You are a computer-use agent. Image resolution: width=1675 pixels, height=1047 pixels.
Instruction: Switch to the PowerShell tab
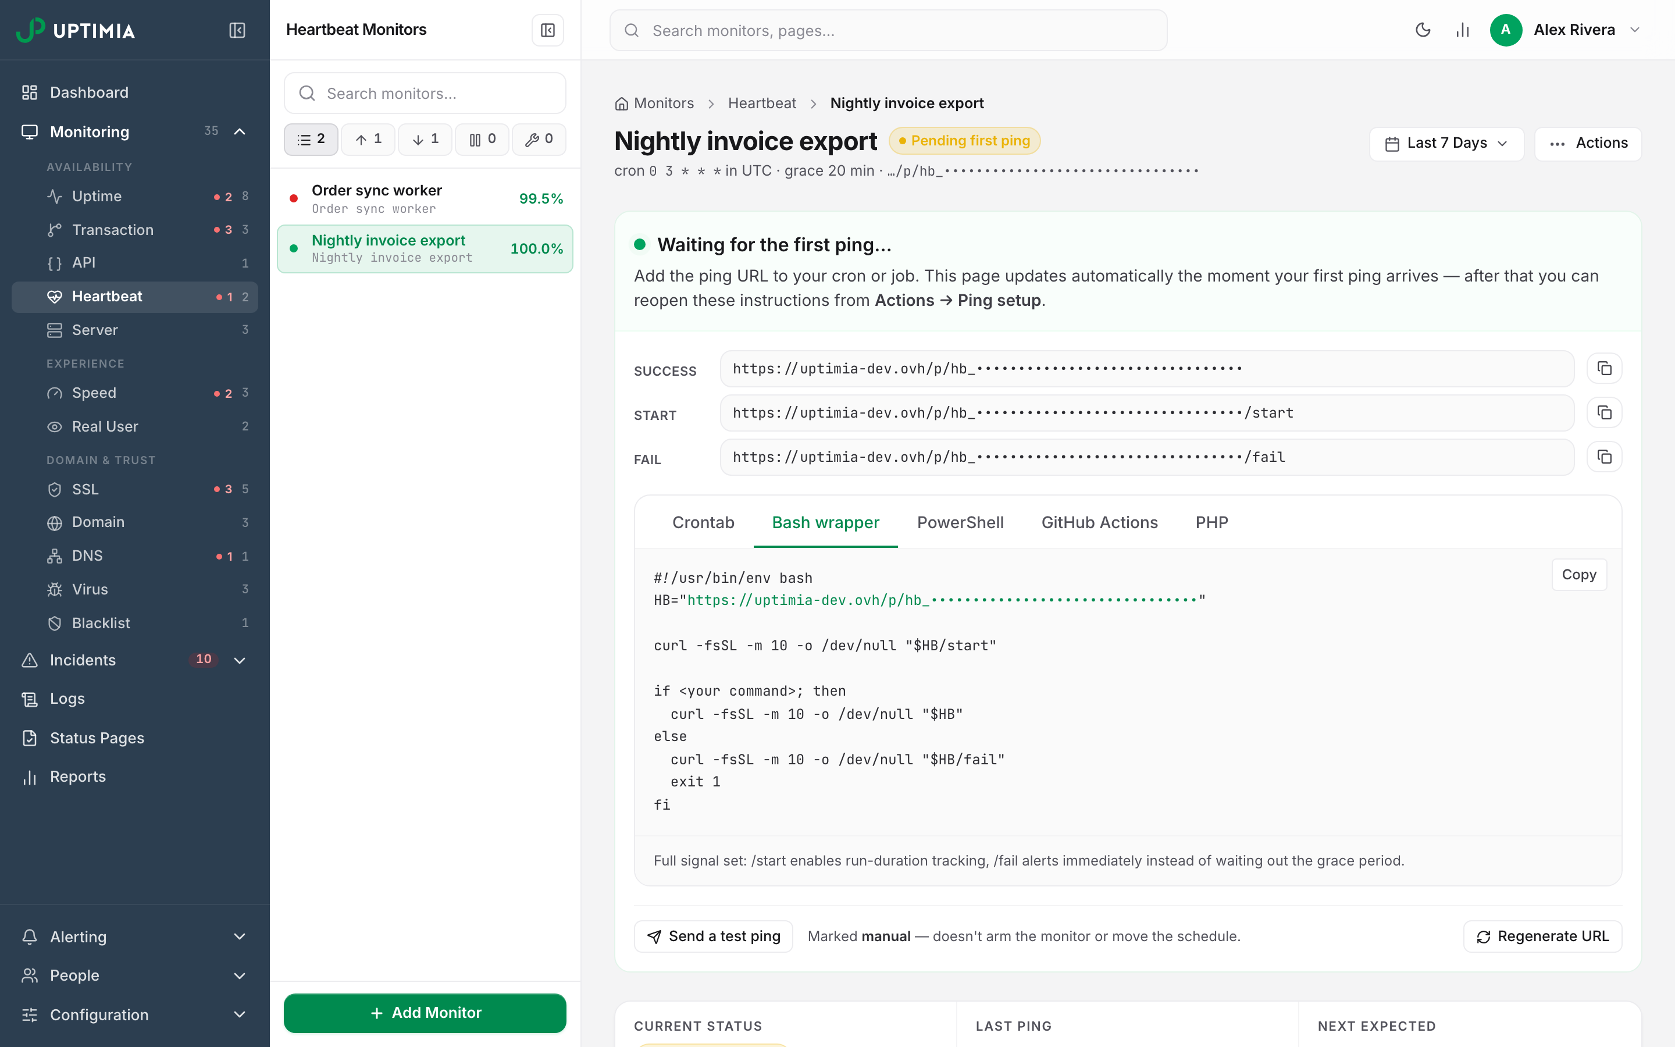[960, 522]
